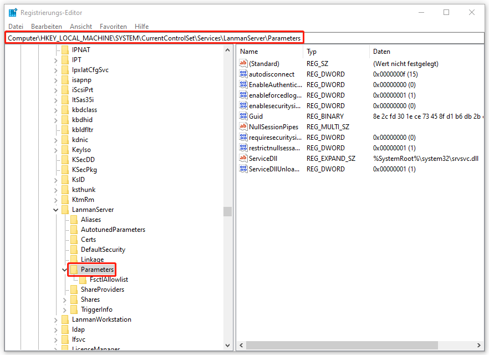Expand the ldap key
The height and width of the screenshot is (355, 489).
(56, 330)
